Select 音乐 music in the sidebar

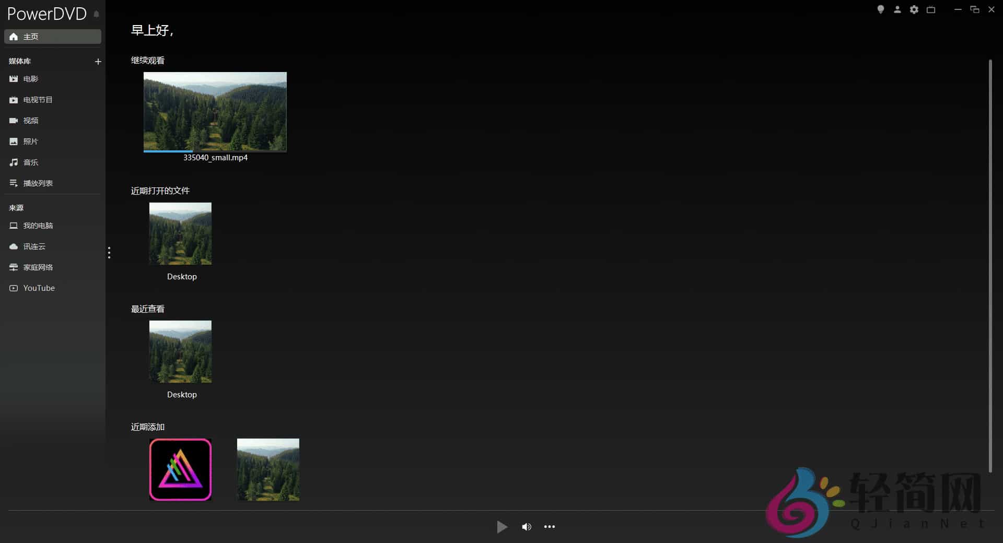30,162
